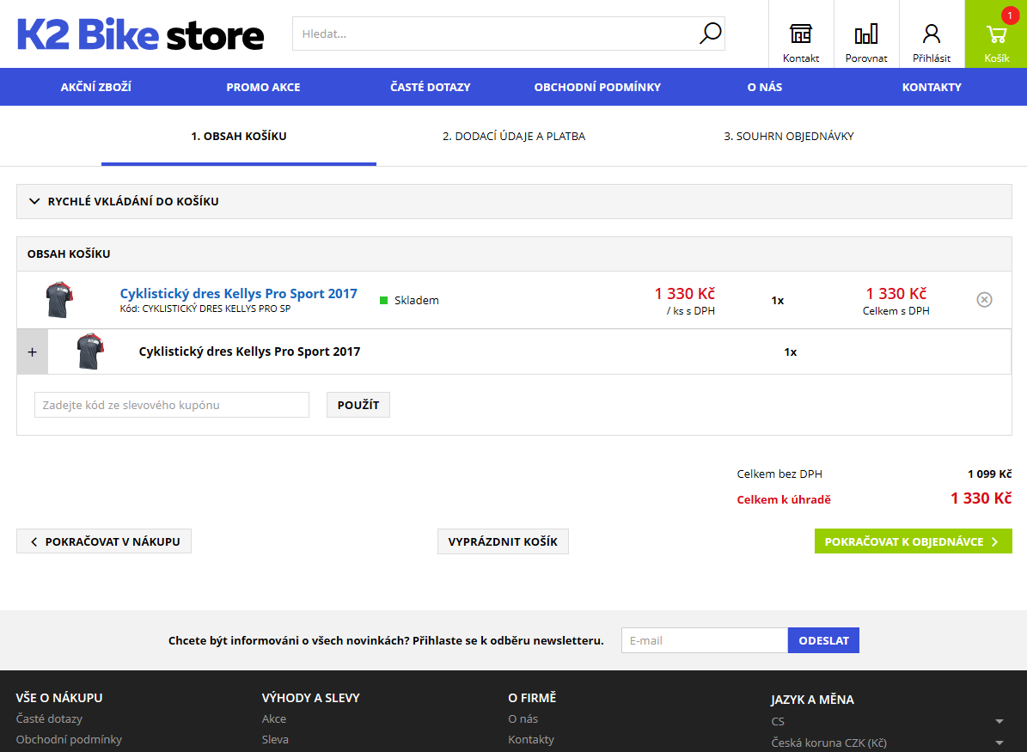Click the Přihlásit user icon

(x=932, y=34)
